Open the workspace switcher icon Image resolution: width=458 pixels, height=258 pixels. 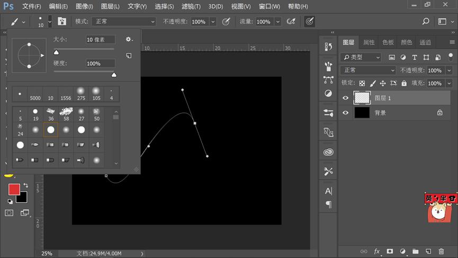(442, 22)
